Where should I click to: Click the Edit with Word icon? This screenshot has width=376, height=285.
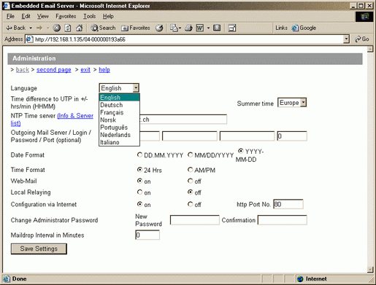200,28
